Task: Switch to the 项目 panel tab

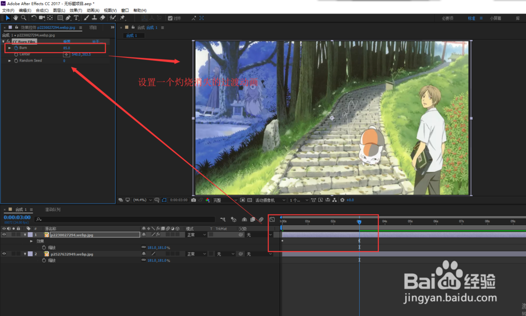Action: point(93,27)
